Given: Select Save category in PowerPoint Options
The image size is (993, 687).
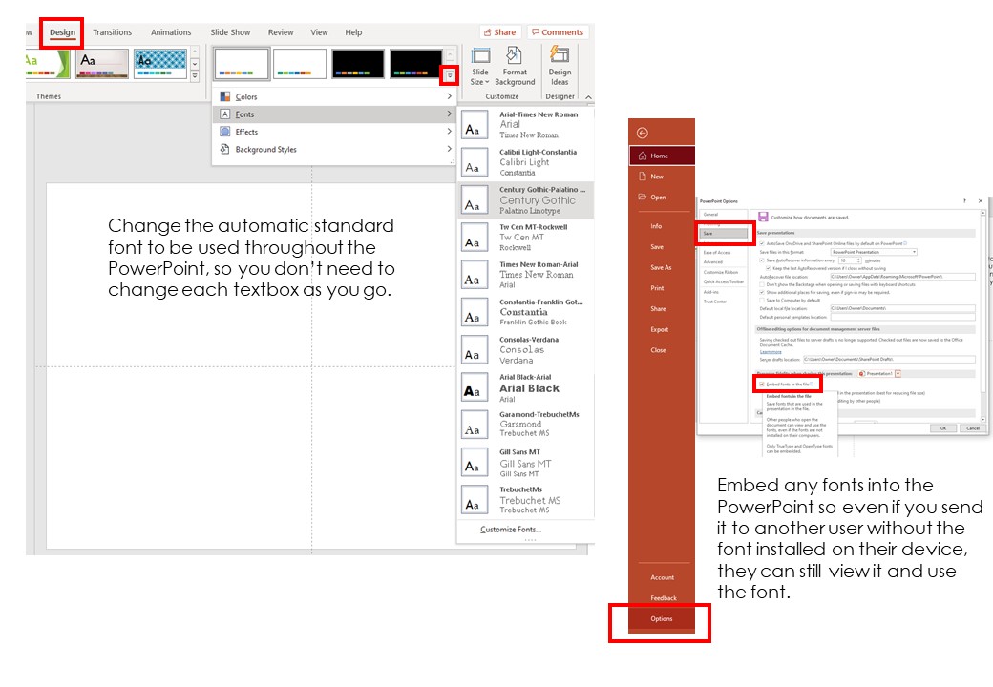Looking at the screenshot, I should coord(723,234).
